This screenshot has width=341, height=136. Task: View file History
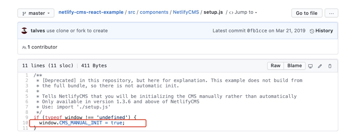(x=324, y=31)
